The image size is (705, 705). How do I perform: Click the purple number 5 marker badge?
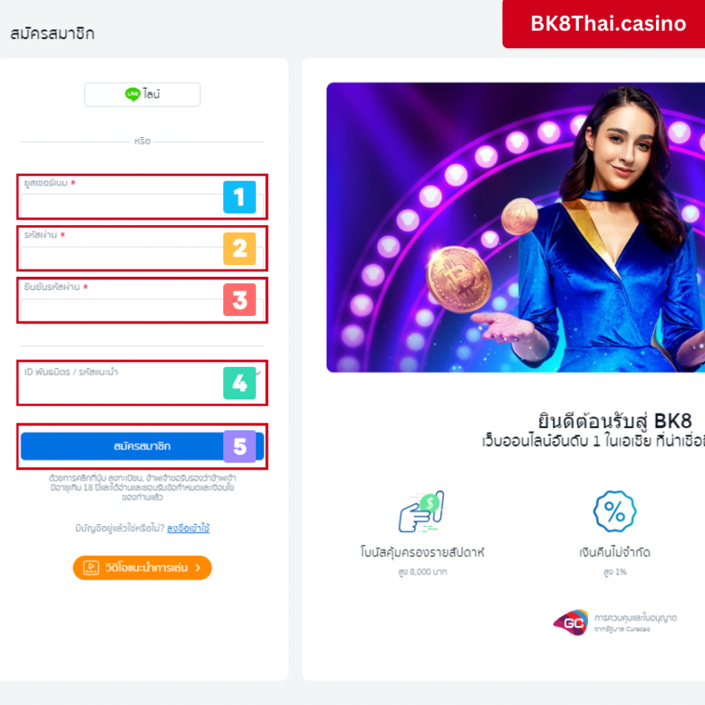click(x=240, y=446)
